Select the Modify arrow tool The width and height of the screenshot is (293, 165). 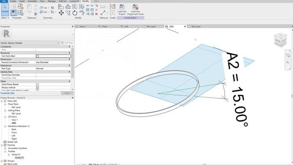point(5,9)
